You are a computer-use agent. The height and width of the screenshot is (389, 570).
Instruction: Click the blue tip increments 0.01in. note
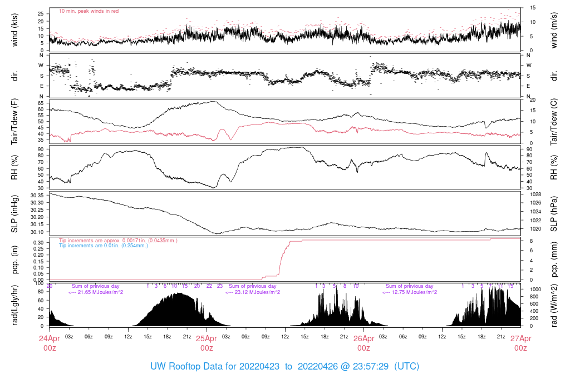coord(104,246)
